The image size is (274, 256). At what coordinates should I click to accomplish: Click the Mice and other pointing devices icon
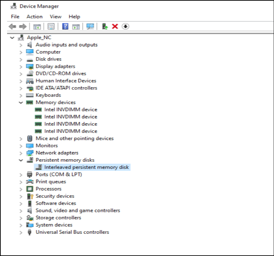click(x=30, y=138)
